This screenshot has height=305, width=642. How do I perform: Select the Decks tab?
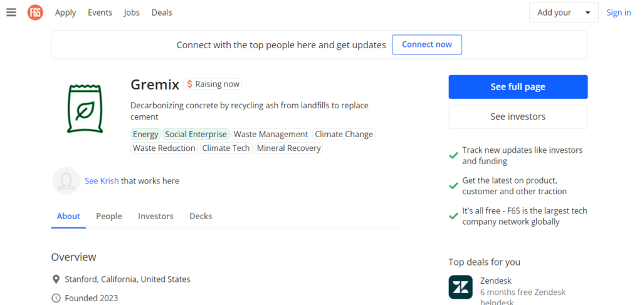[201, 216]
